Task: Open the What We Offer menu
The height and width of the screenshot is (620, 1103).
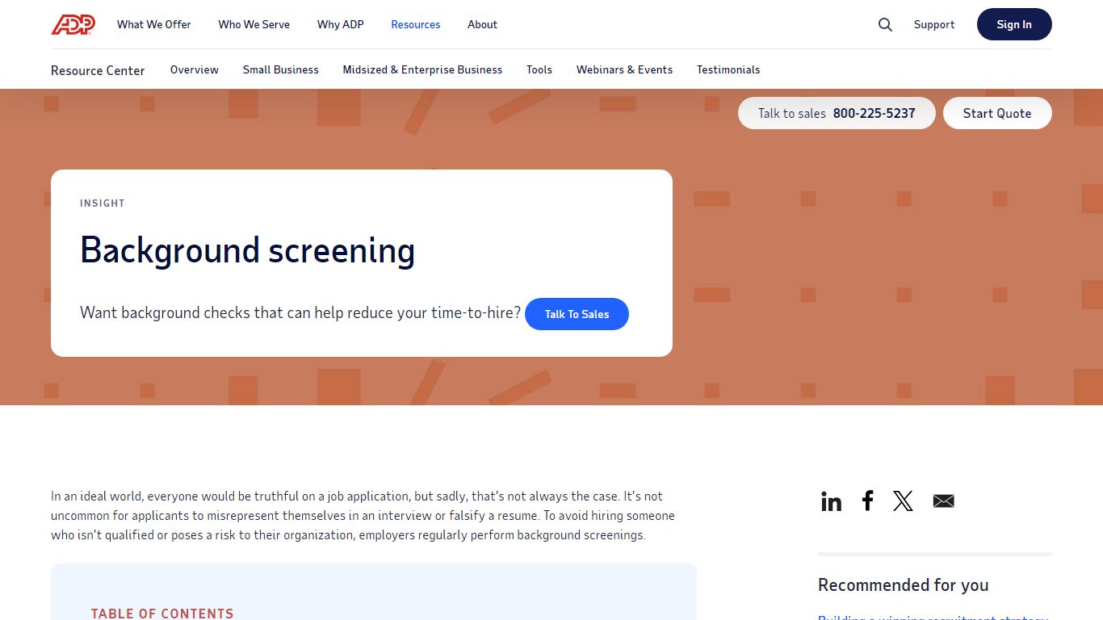Action: (154, 24)
